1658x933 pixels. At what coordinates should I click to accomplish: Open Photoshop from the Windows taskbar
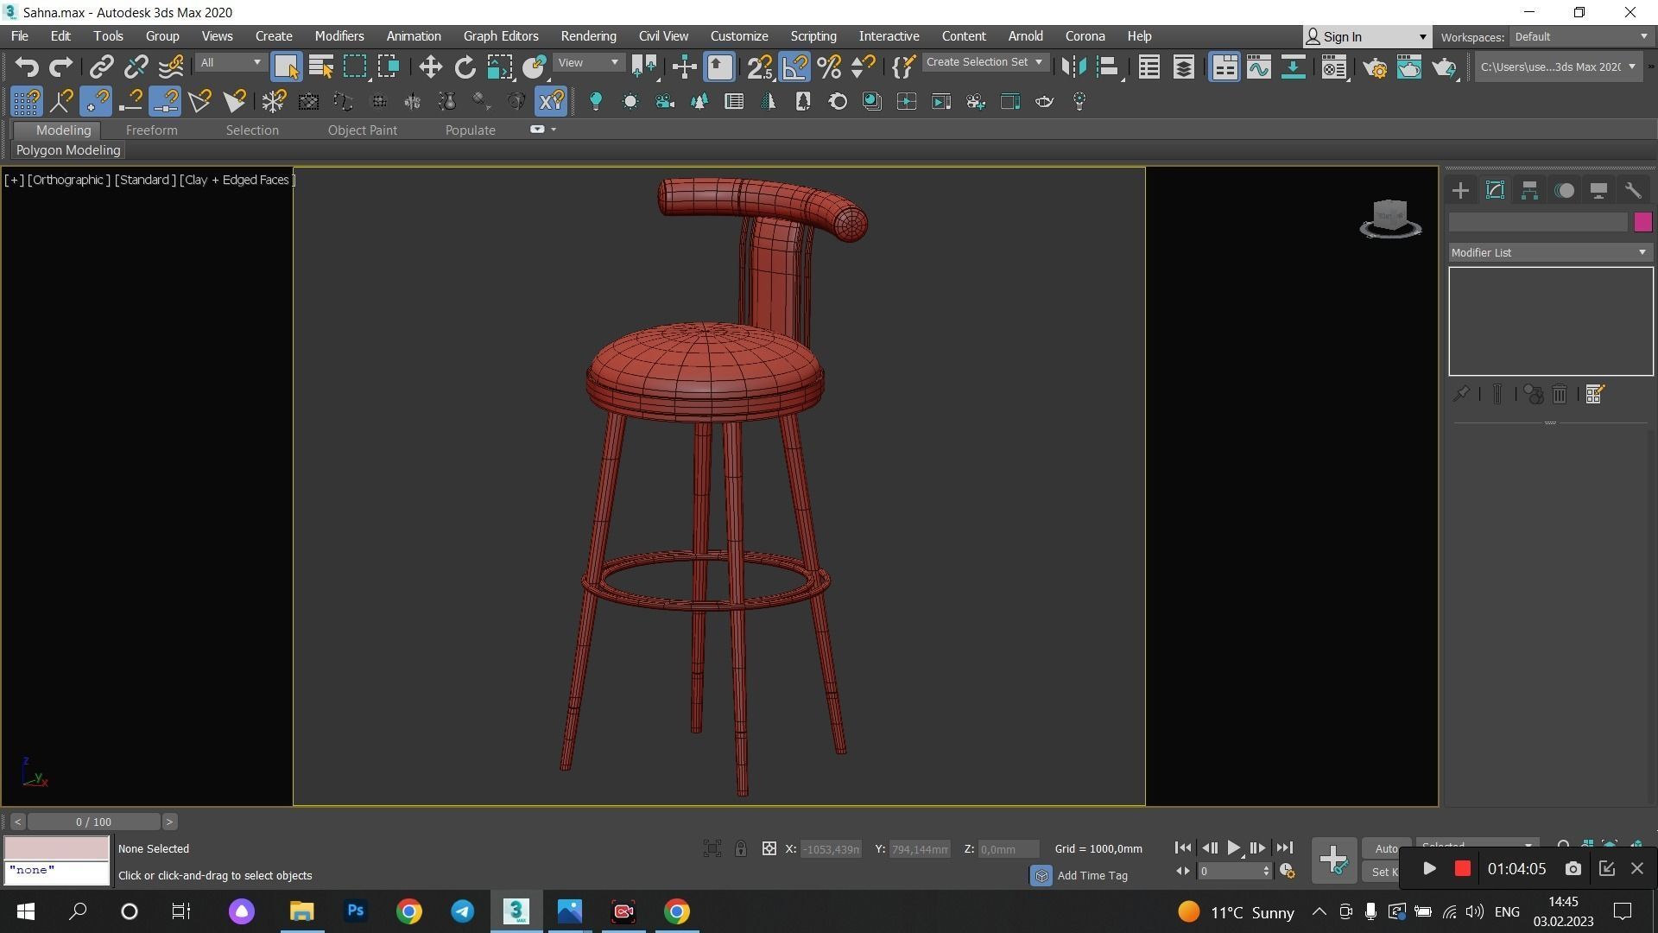pyautogui.click(x=355, y=911)
